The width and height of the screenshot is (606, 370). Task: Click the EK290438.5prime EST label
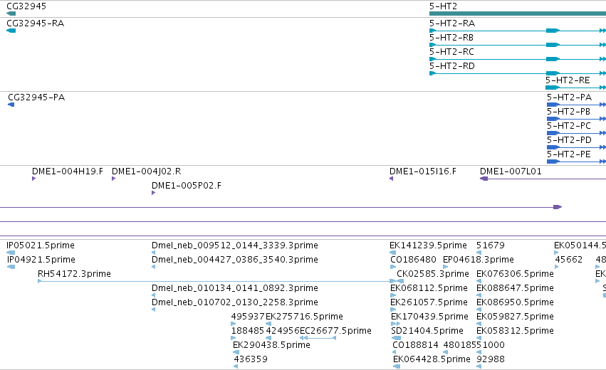click(x=271, y=345)
